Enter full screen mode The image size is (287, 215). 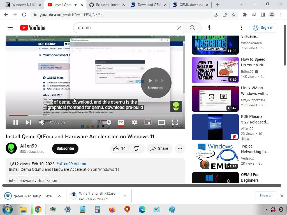[x=175, y=122]
